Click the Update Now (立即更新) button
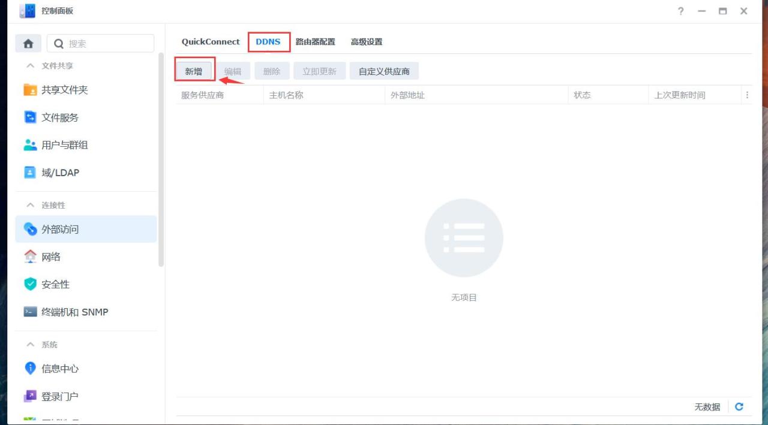This screenshot has height=425, width=768. click(x=319, y=71)
